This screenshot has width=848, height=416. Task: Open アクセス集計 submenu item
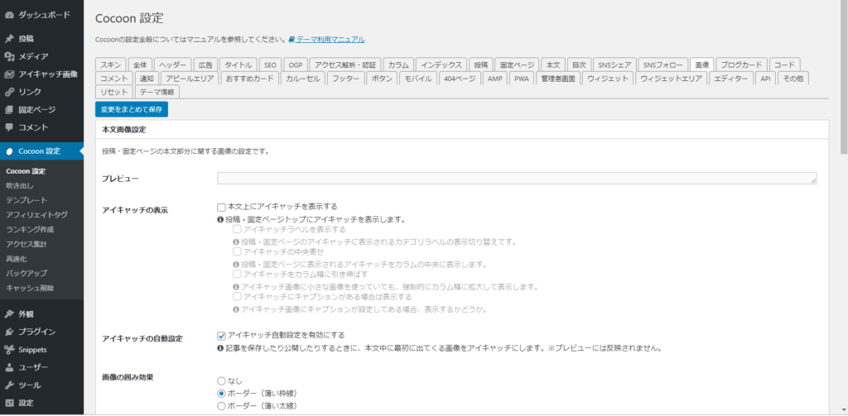click(26, 244)
